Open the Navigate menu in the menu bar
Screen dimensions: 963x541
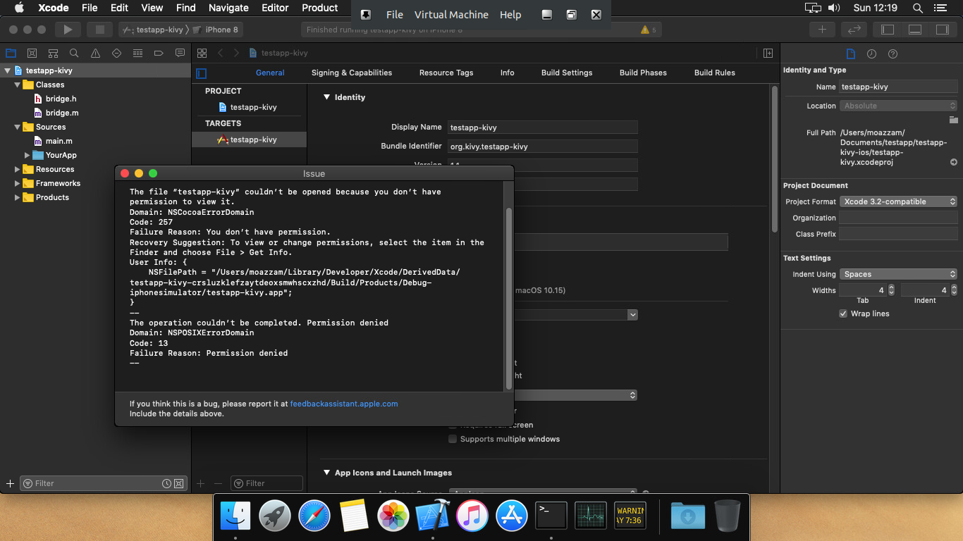228,8
